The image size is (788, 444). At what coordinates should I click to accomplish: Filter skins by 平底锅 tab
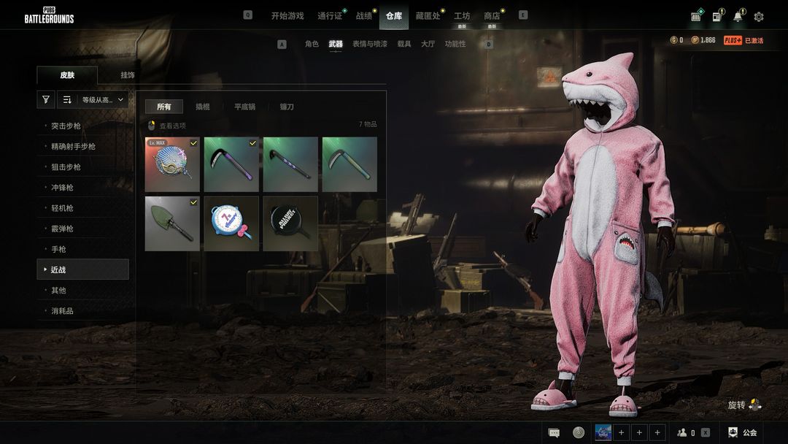point(244,107)
